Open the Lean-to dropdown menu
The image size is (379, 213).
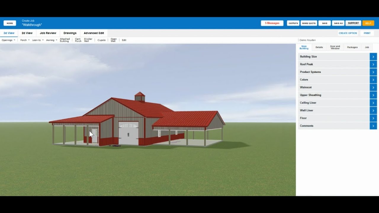38,40
